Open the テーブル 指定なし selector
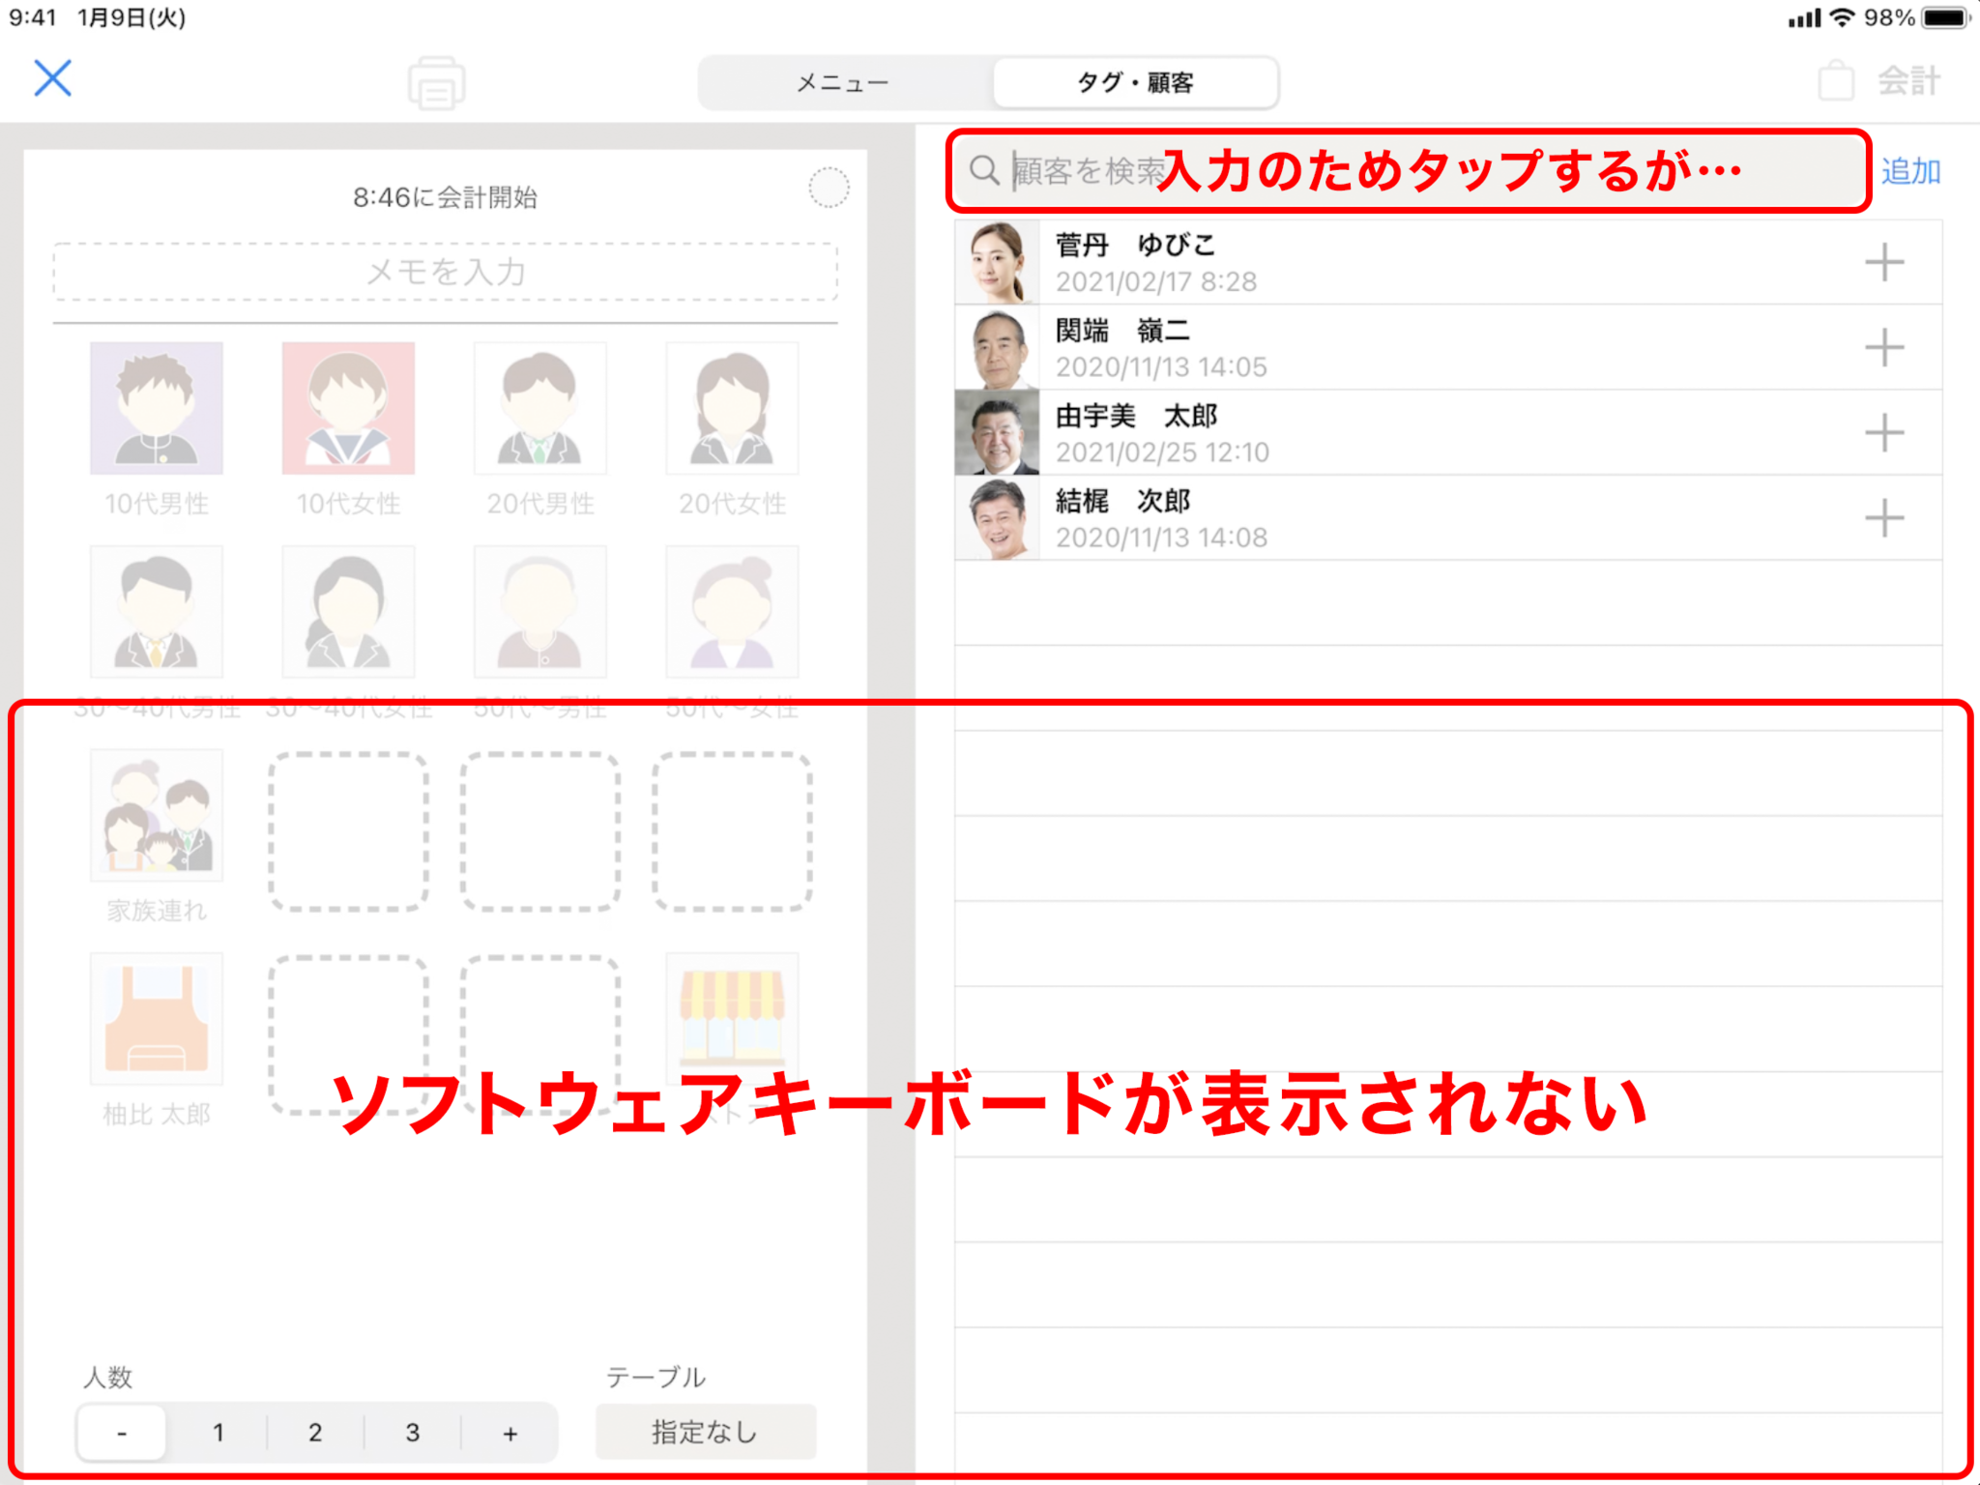Viewport: 1980px width, 1485px height. [706, 1432]
